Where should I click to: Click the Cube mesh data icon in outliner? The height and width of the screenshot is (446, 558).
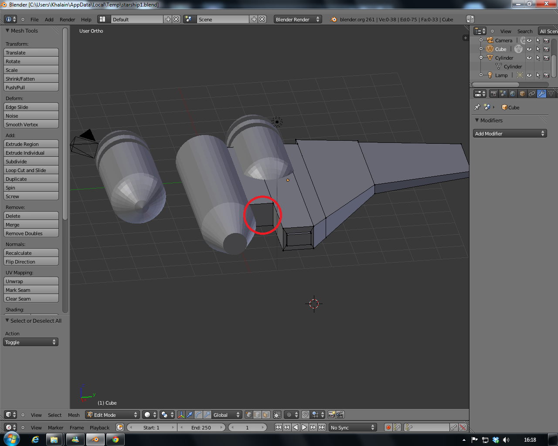coord(518,49)
